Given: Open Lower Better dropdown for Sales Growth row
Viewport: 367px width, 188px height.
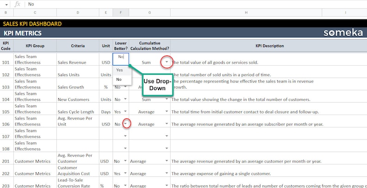Looking at the screenshot, I should [x=125, y=87].
